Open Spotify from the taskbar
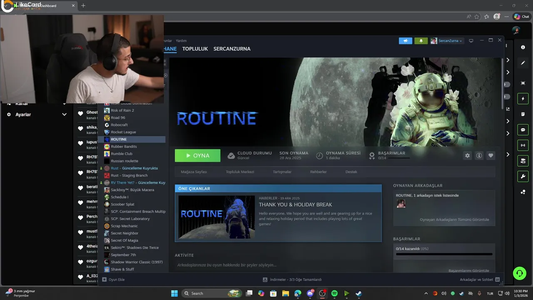Screen dimensions: 533x300 [x=334, y=293]
